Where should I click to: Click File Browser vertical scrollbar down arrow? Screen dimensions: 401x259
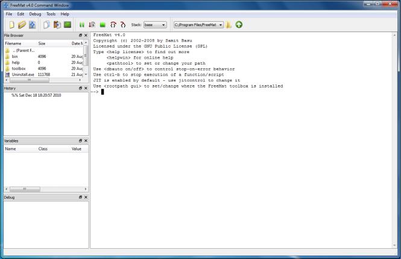tap(86, 74)
